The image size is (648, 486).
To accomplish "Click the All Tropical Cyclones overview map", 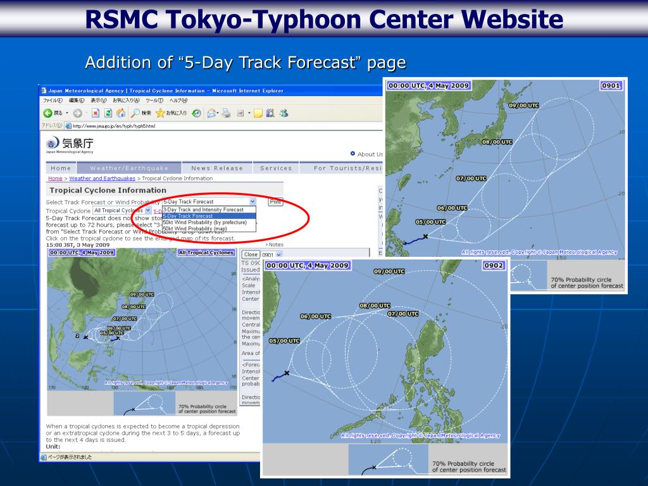I will 142,319.
